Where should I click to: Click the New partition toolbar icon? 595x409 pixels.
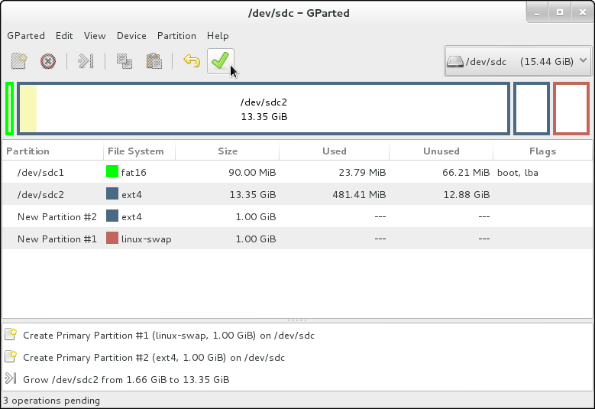(20, 61)
